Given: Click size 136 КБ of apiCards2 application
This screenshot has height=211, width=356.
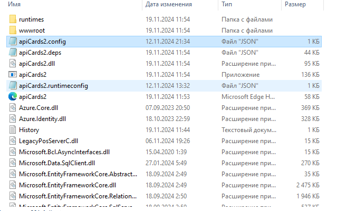Looking at the screenshot, I should pos(310,75).
